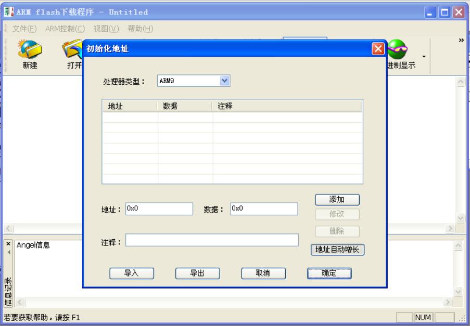Click the Angel信息 text in the log panel
The height and width of the screenshot is (326, 470).
[x=33, y=245]
